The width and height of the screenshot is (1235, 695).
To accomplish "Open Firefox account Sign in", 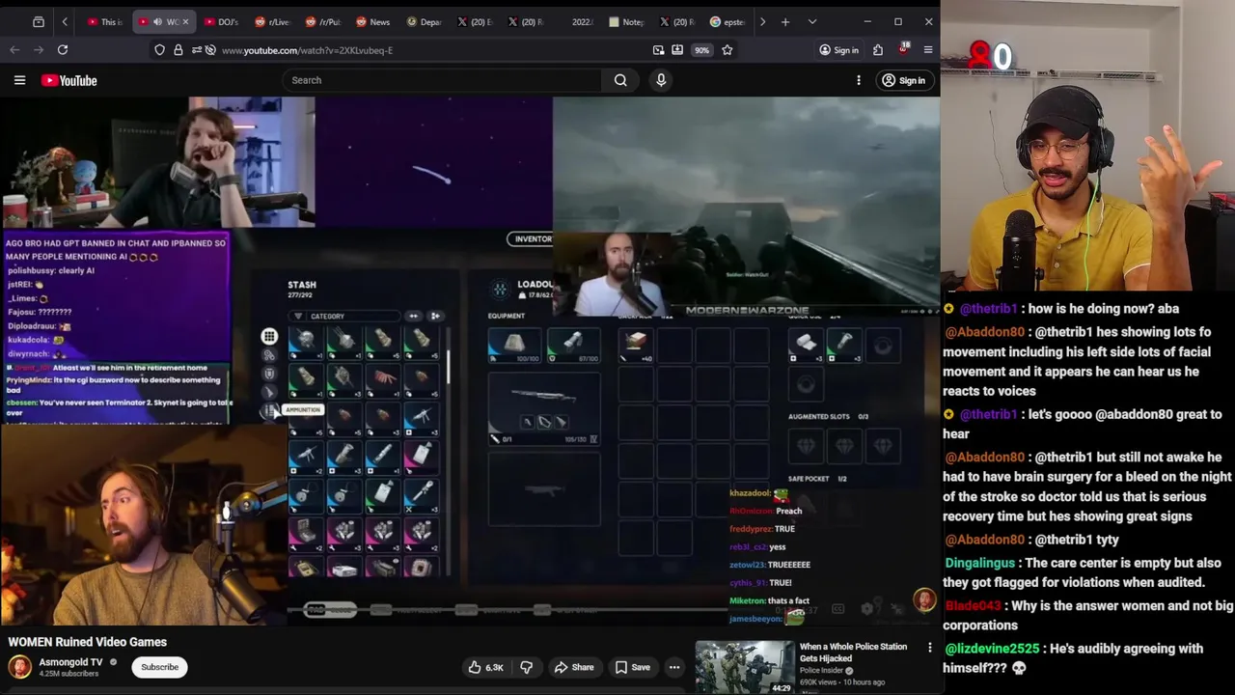I will pos(838,50).
